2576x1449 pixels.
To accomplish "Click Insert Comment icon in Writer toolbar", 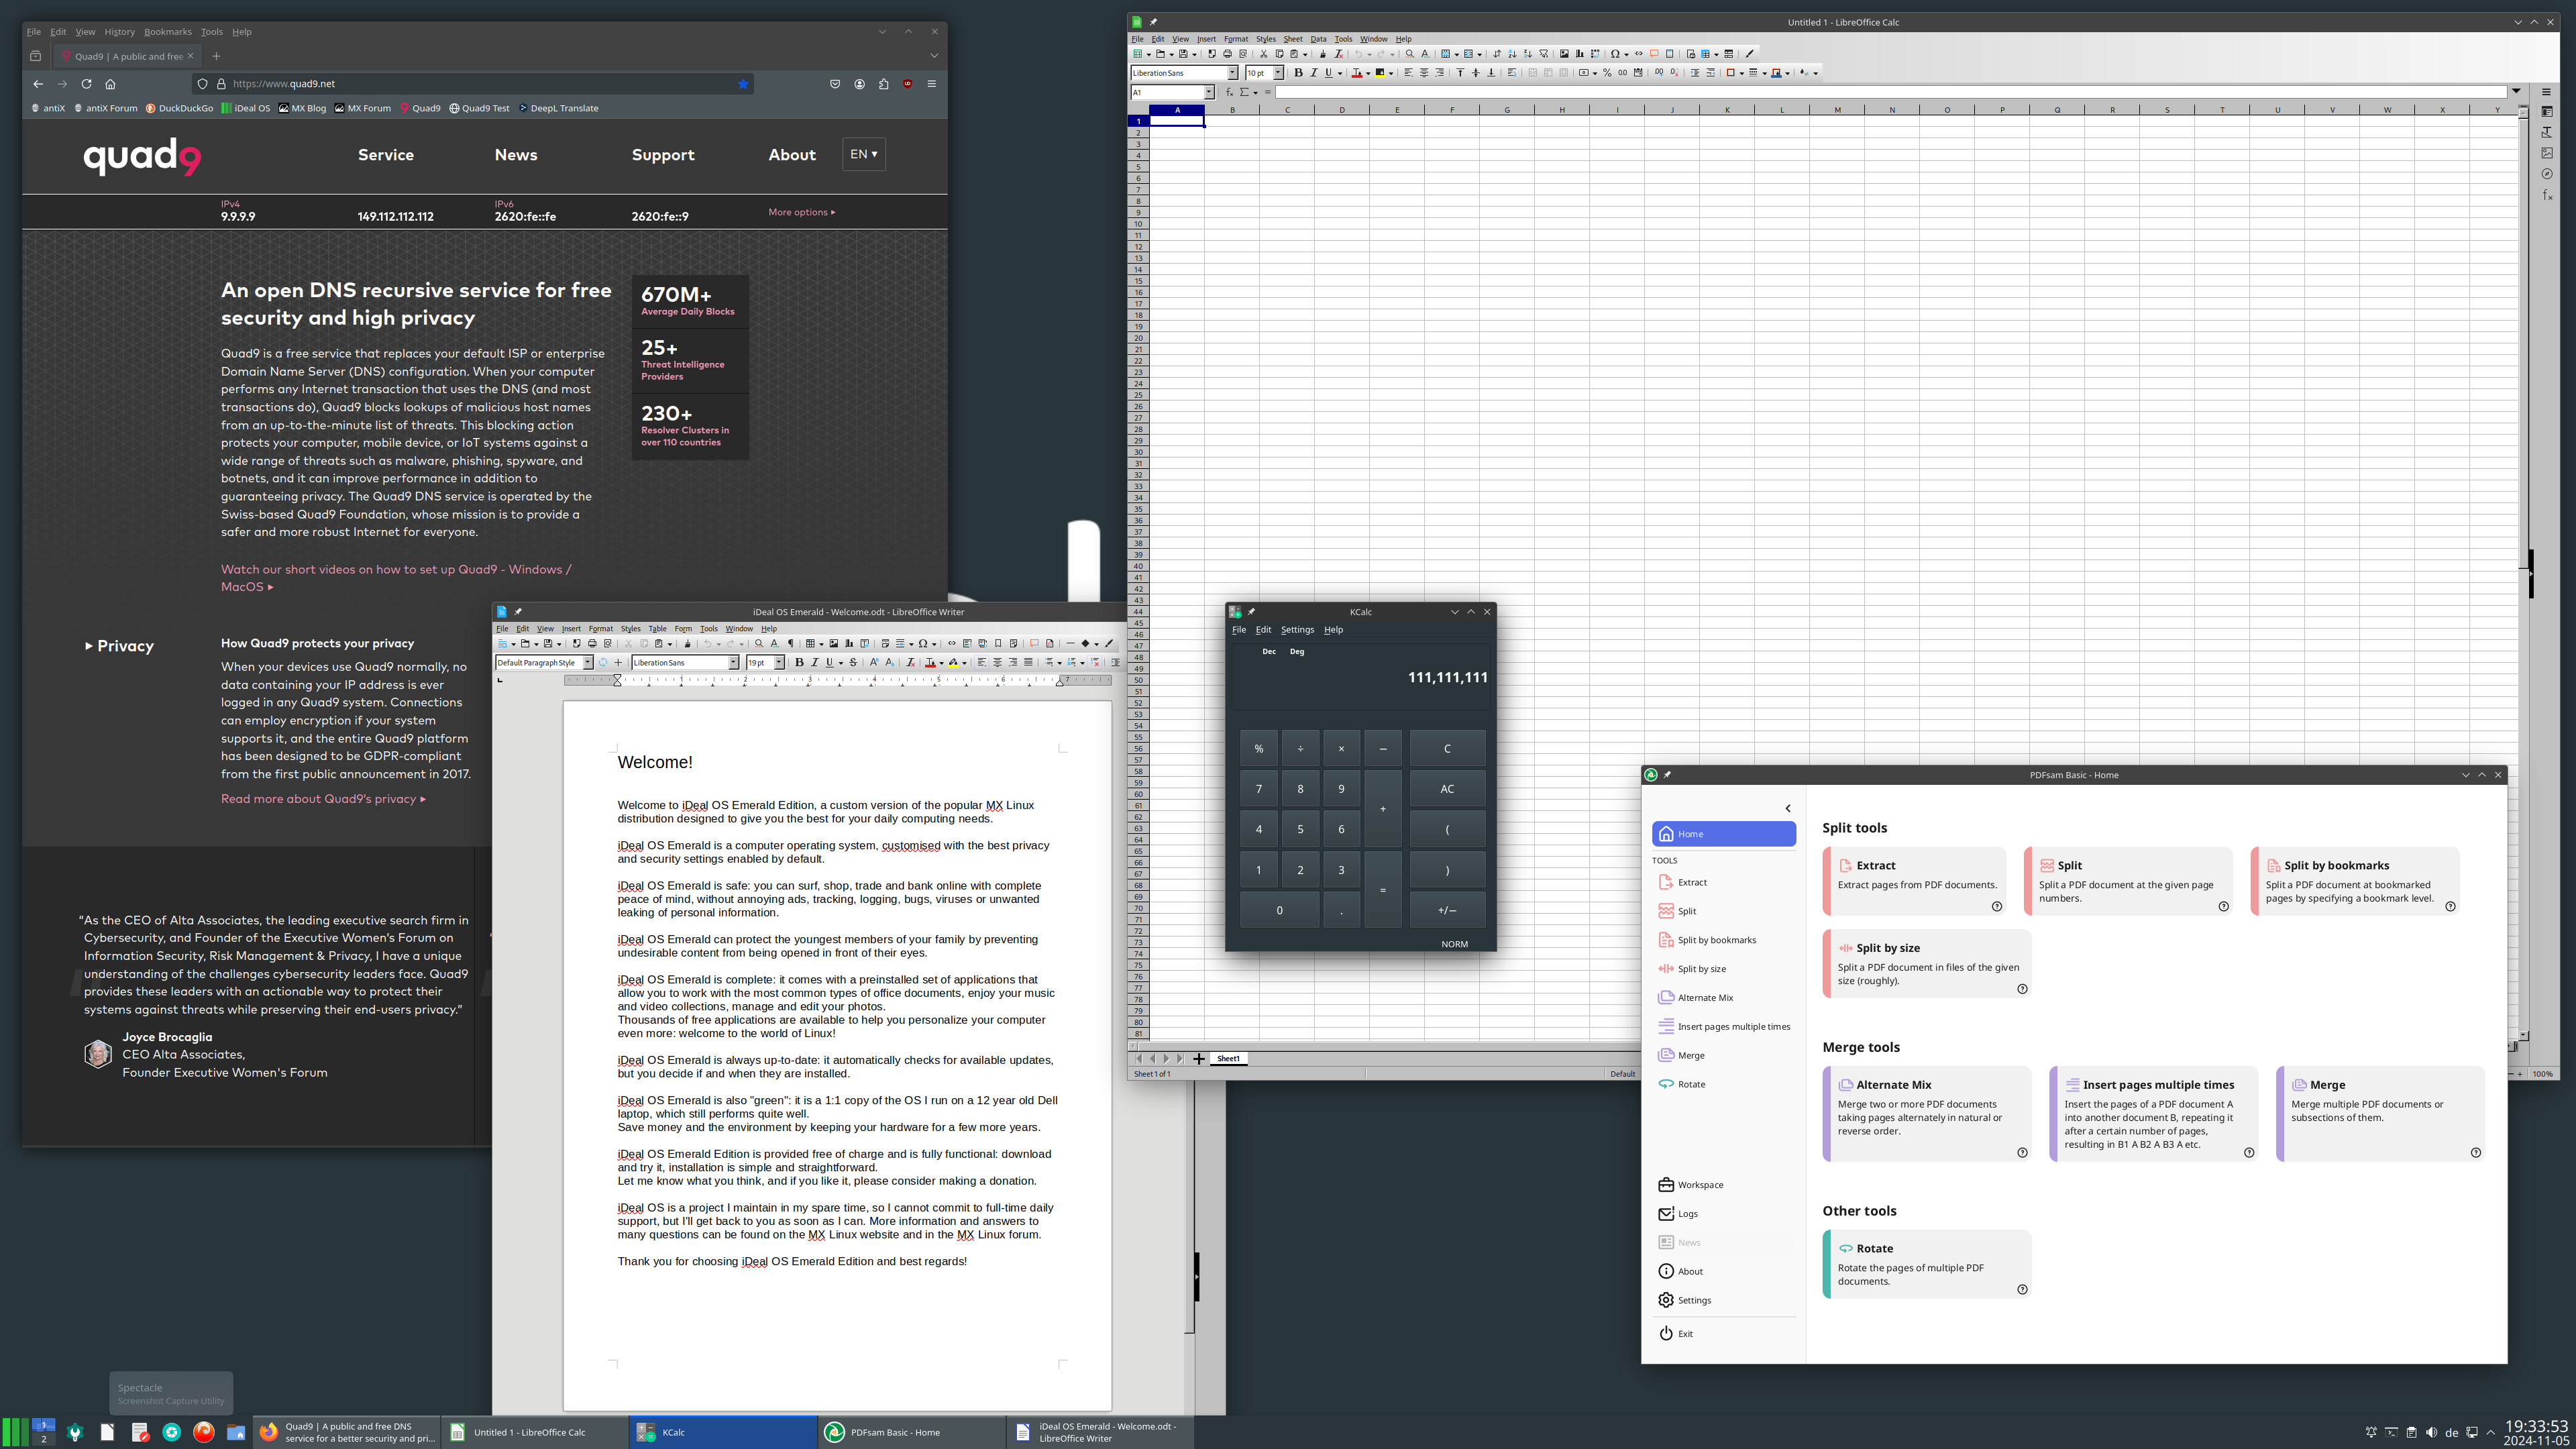I will point(1034,644).
